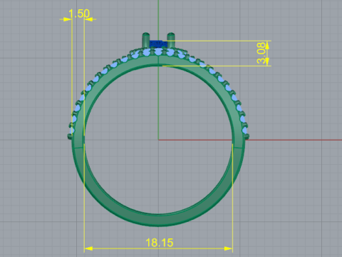Select the 1.50 dimension label
This screenshot has height=257, width=342.
[79, 14]
